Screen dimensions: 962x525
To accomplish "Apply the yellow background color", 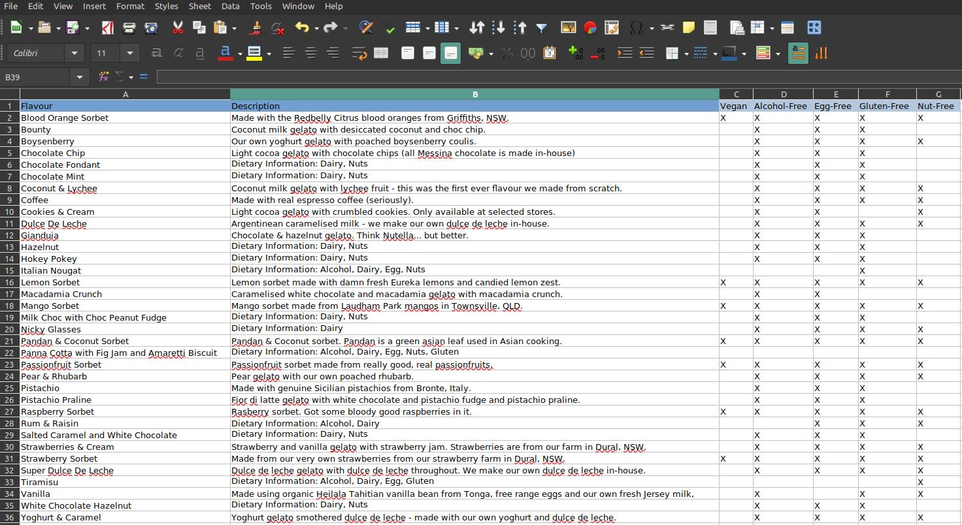I will click(x=254, y=53).
